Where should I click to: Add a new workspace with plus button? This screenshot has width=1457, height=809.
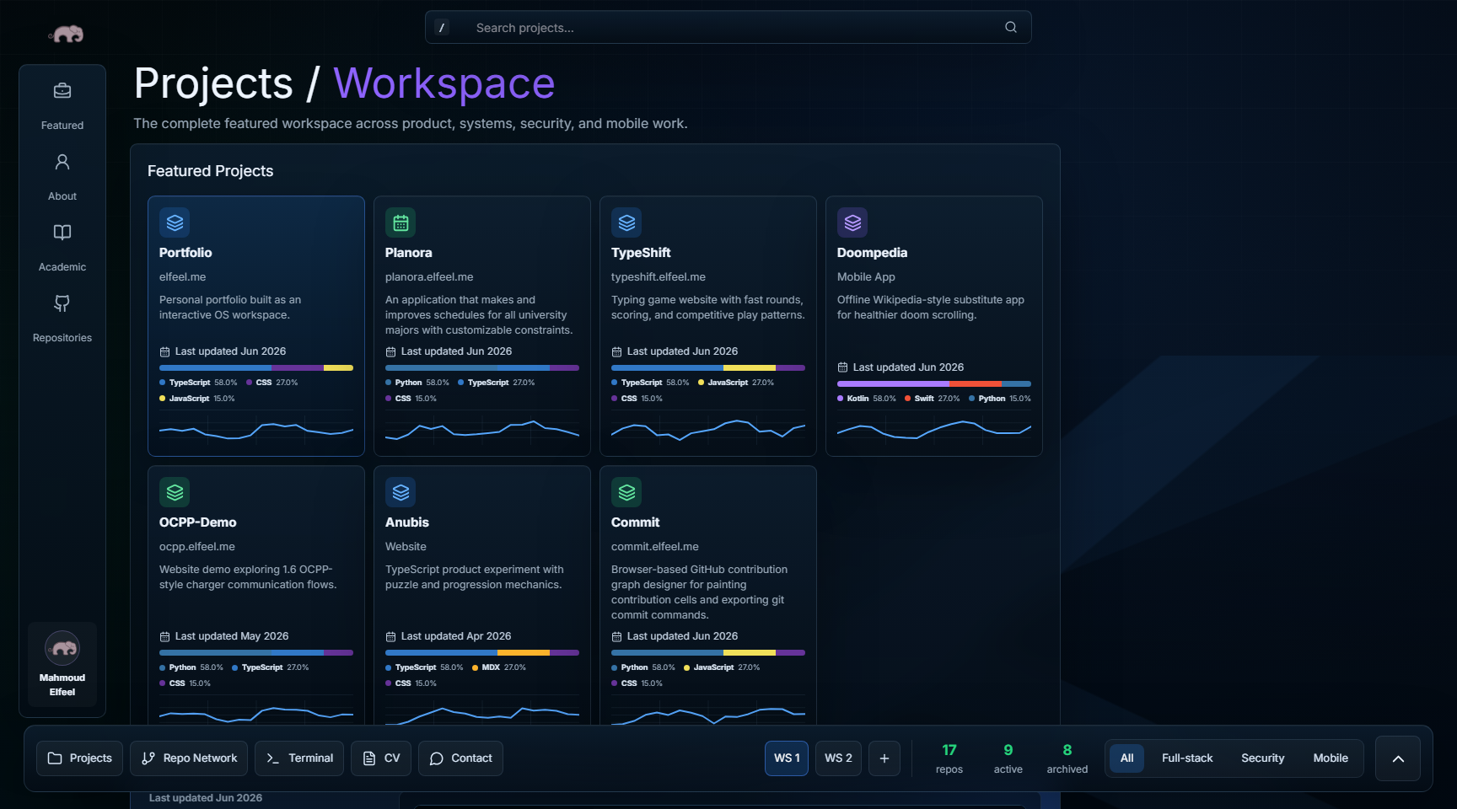pyautogui.click(x=884, y=758)
